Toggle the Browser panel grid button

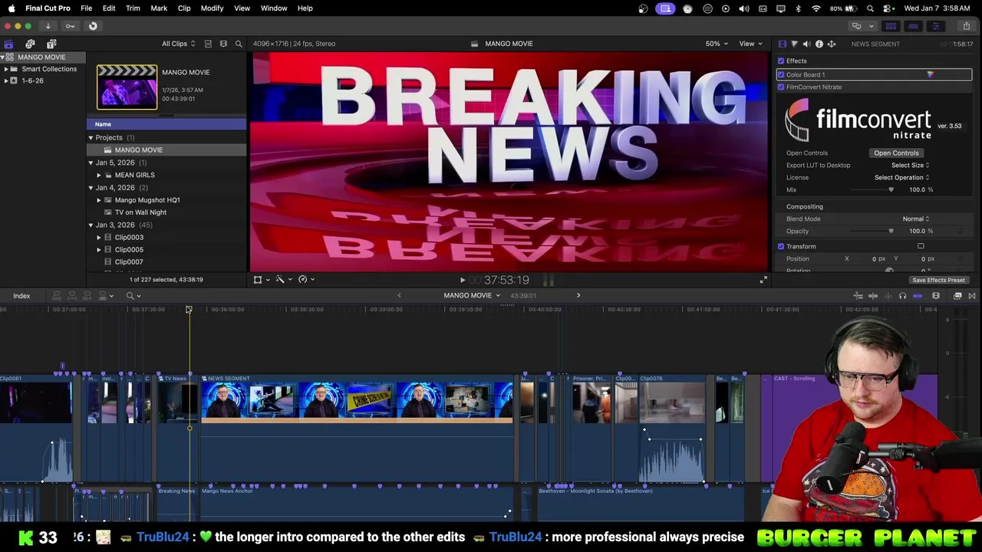891,26
